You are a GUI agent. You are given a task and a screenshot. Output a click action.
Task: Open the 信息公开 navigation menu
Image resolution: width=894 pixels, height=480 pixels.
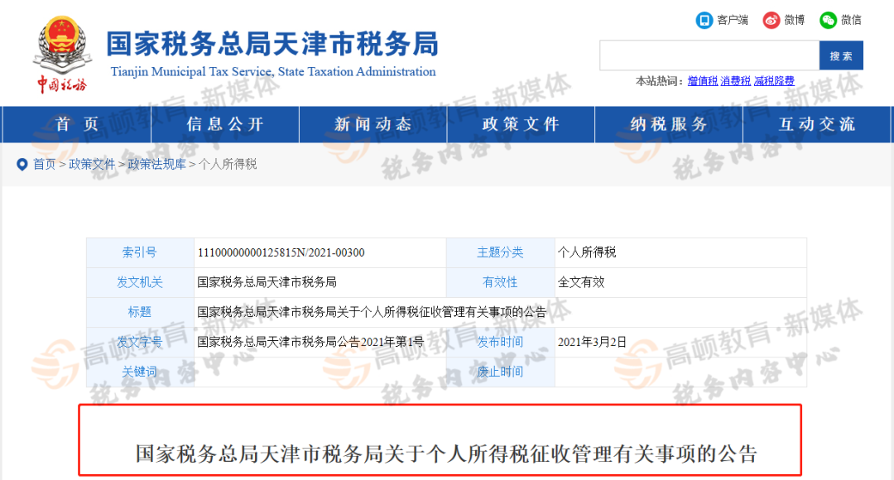tap(222, 124)
